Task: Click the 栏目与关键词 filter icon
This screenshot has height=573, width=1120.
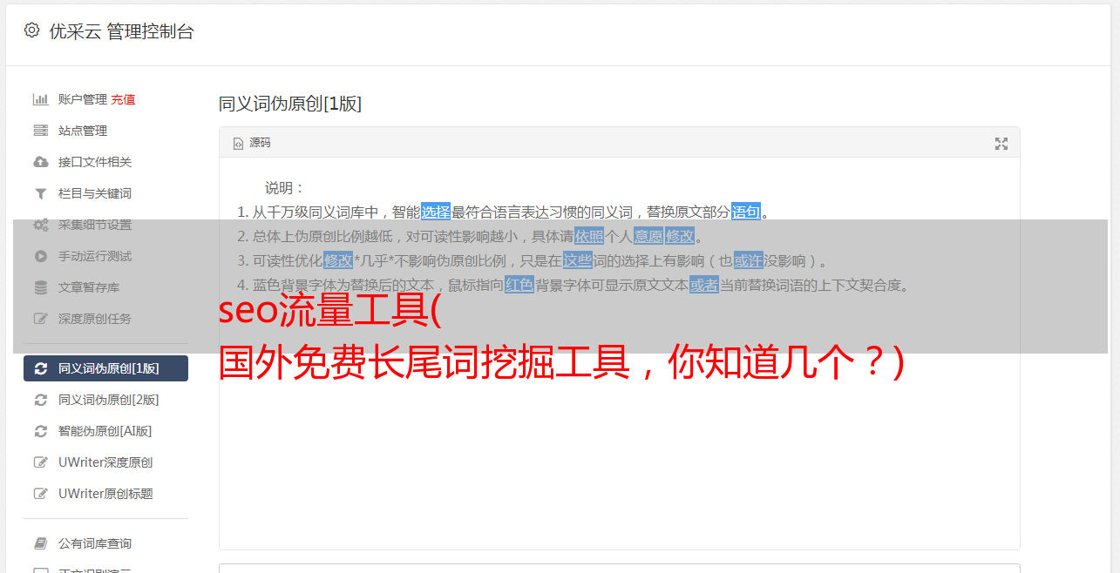Action: 40,193
